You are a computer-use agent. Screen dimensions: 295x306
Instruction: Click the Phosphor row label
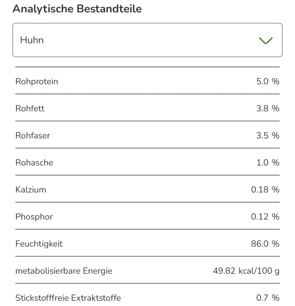pyautogui.click(x=34, y=217)
